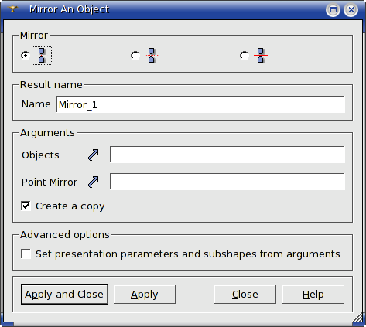Activate the Objects selection arrow button
366x327 pixels.
(x=94, y=155)
